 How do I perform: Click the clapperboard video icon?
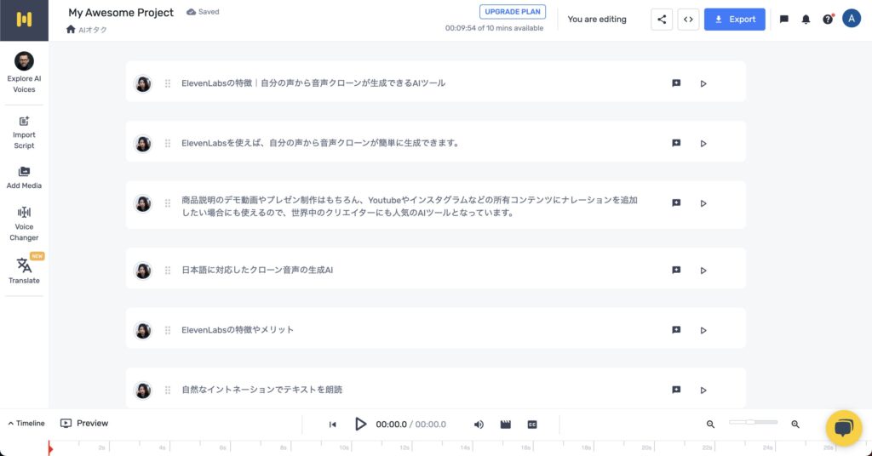point(506,425)
